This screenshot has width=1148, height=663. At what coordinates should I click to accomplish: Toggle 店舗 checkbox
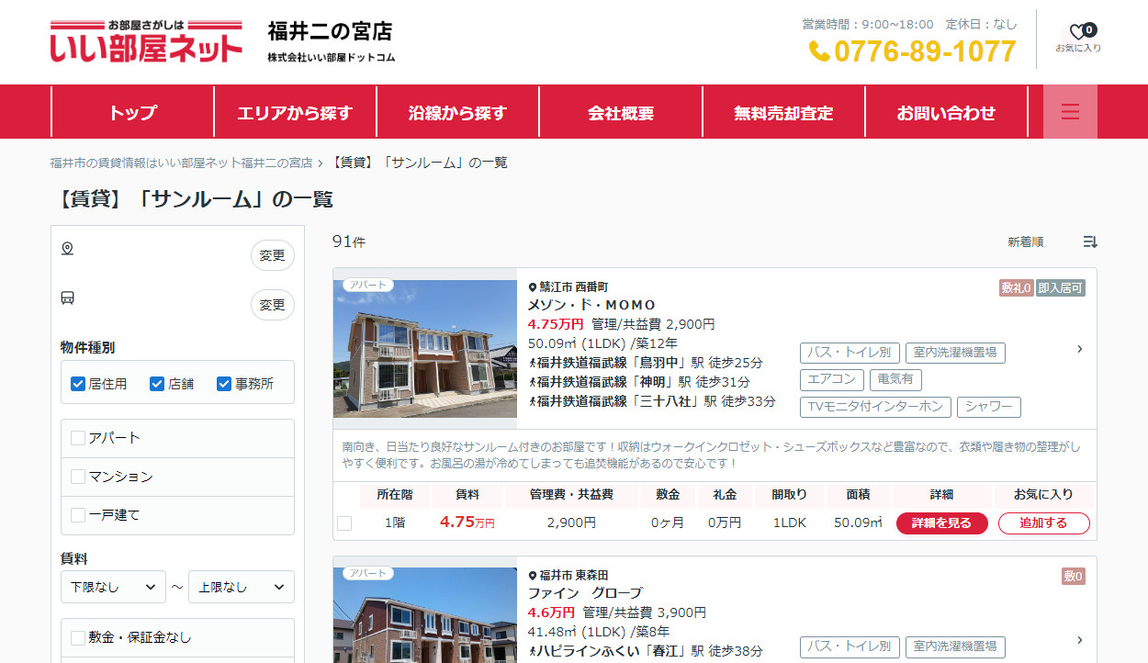coord(157,384)
